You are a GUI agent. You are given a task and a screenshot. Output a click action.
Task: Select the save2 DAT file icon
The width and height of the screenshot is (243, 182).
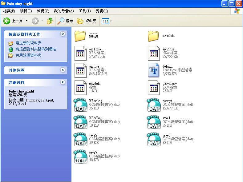point(80,139)
